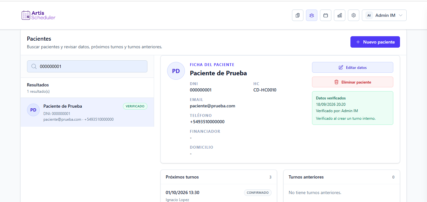The height and width of the screenshot is (202, 427).
Task: Click the HC value CD-HC0010
Action: point(265,90)
